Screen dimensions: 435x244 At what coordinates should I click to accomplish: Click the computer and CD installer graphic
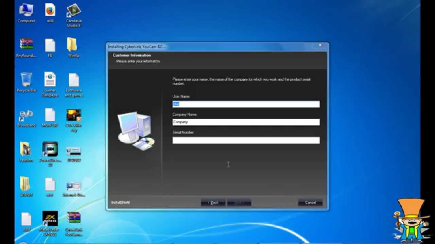pyautogui.click(x=136, y=130)
